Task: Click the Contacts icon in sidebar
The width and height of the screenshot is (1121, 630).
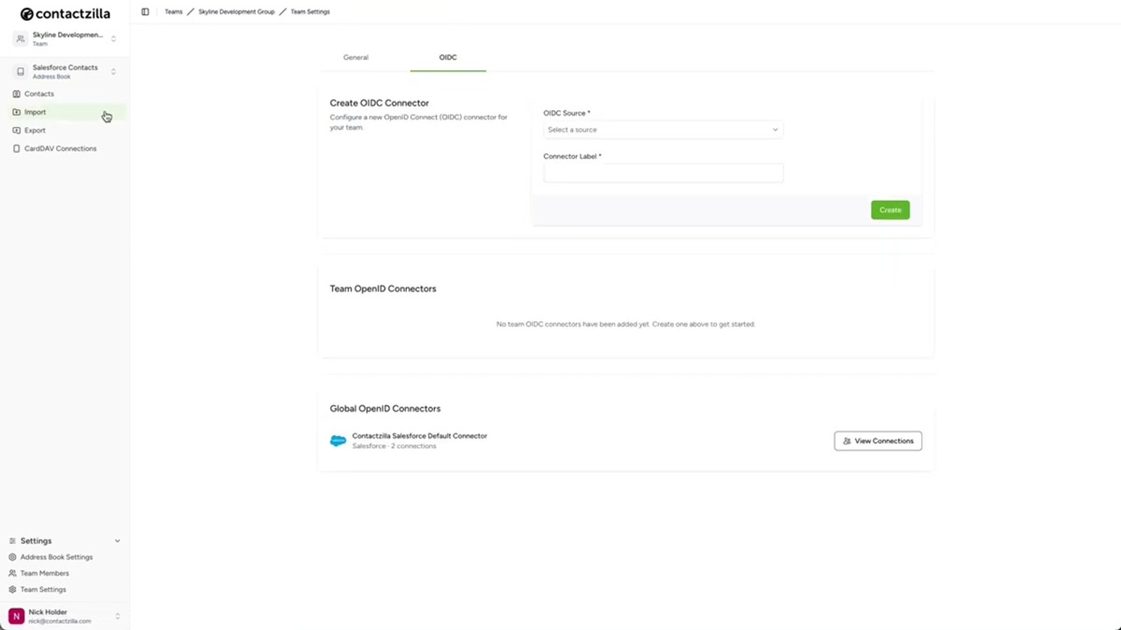Action: 16,94
